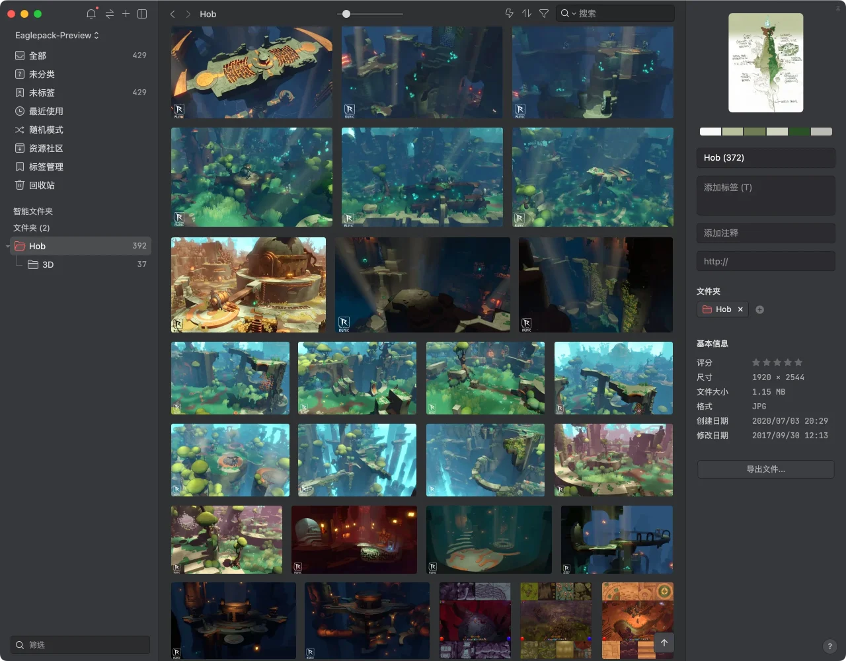This screenshot has width=846, height=661.
Task: Select 未分类 in the sidebar
Action: pyautogui.click(x=79, y=74)
